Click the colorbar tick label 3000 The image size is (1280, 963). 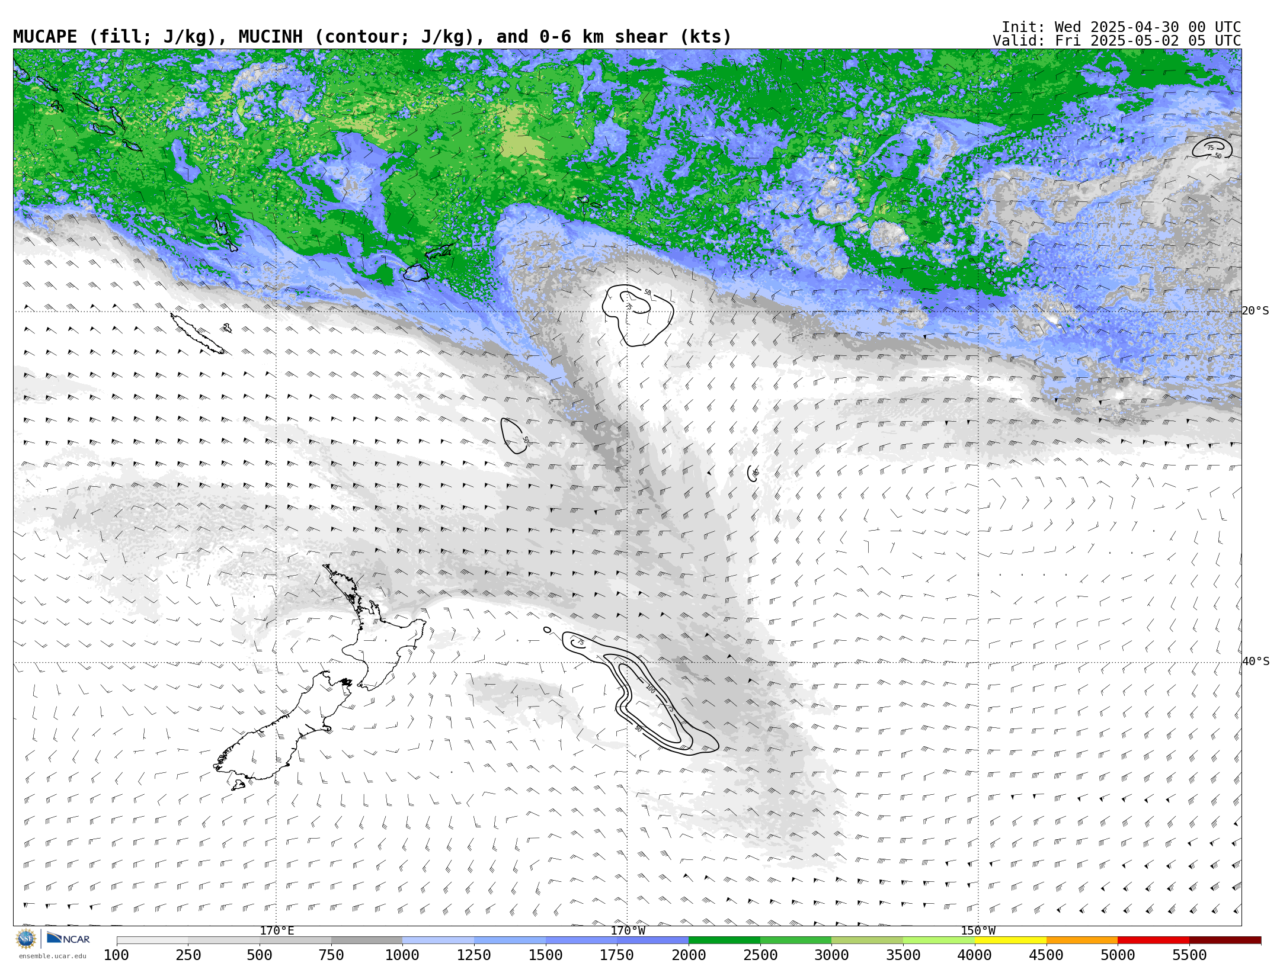pyautogui.click(x=831, y=955)
